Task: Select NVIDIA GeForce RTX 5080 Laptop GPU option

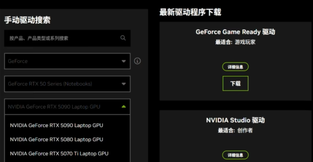Action: point(56,140)
